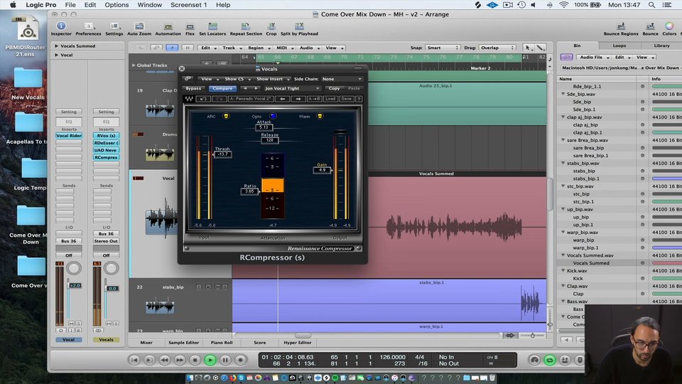Click the Stop transport button

[195, 360]
